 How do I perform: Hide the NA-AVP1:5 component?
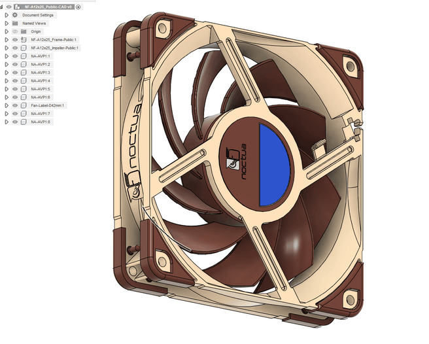click(15, 89)
